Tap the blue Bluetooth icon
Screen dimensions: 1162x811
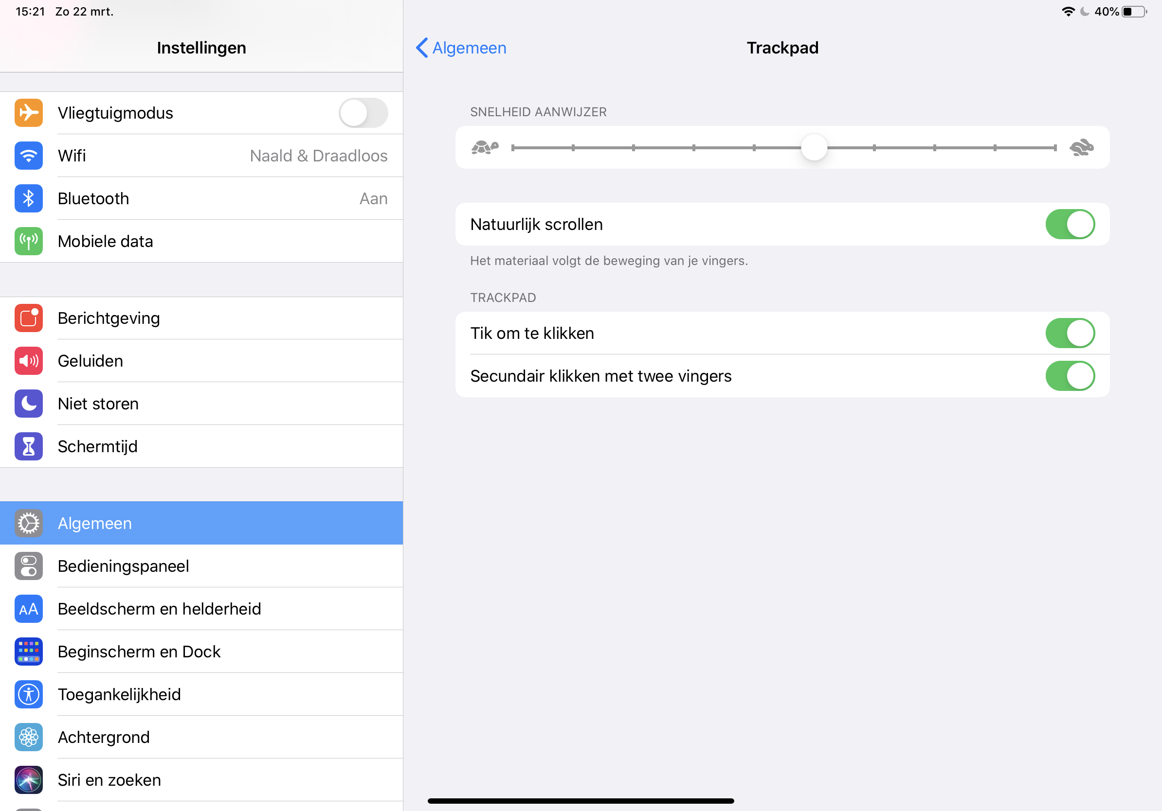point(29,198)
